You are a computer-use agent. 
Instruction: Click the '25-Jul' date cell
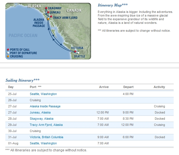click(12, 94)
